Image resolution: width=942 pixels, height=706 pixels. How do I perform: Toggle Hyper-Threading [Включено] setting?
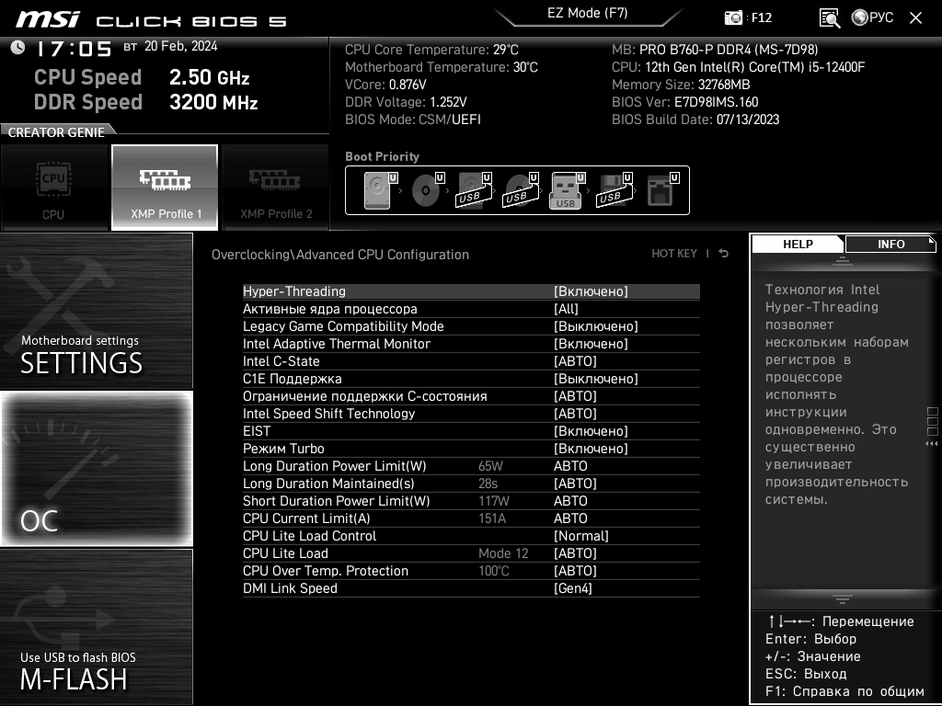click(x=471, y=291)
